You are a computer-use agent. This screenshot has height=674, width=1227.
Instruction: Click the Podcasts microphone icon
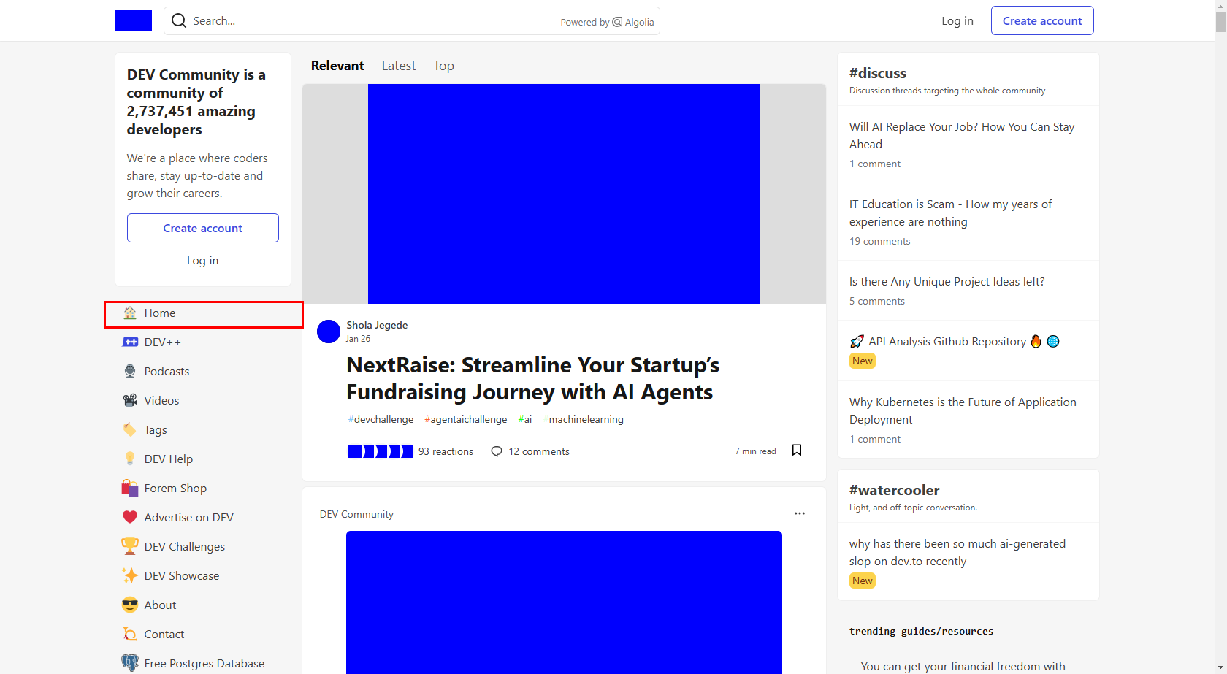[x=130, y=371]
